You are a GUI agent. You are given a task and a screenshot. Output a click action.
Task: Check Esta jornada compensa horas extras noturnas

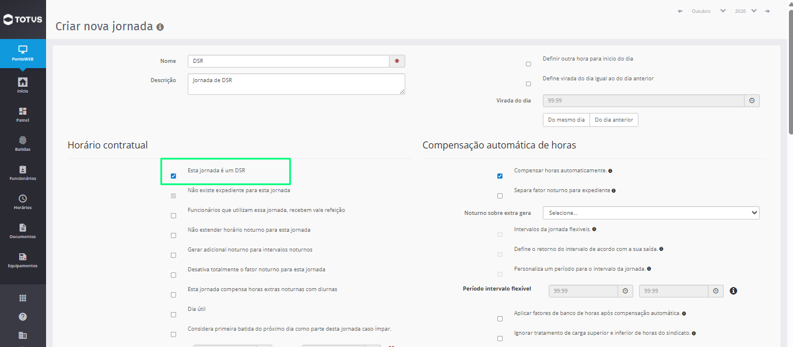pyautogui.click(x=173, y=295)
